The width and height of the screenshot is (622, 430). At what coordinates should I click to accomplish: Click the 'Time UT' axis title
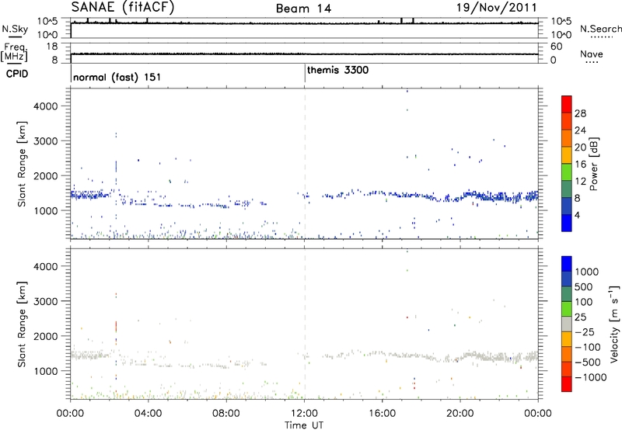coord(304,425)
